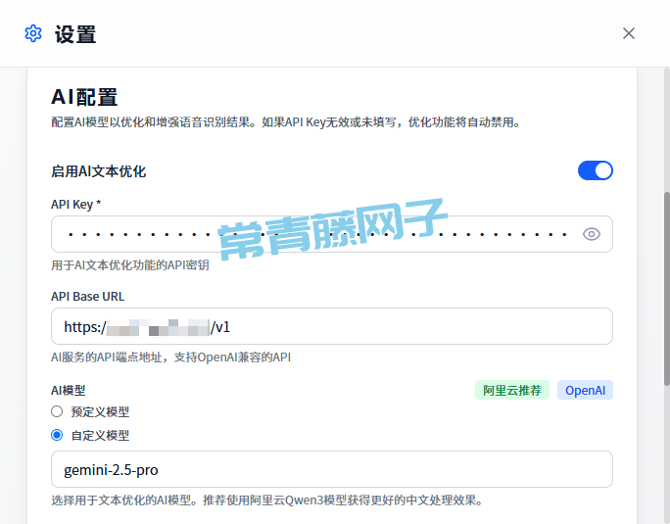The height and width of the screenshot is (524, 670).
Task: Click the settings gear icon in header
Action: (x=33, y=33)
